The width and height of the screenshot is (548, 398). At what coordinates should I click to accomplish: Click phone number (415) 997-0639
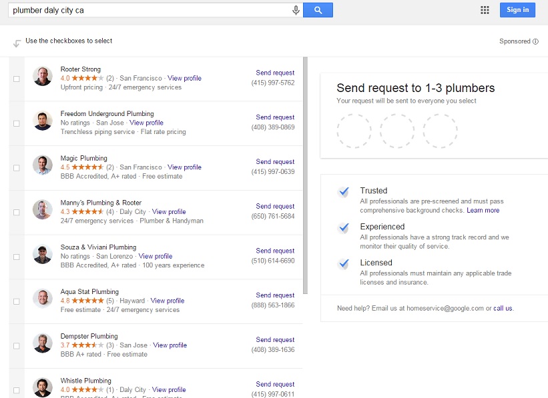273,172
